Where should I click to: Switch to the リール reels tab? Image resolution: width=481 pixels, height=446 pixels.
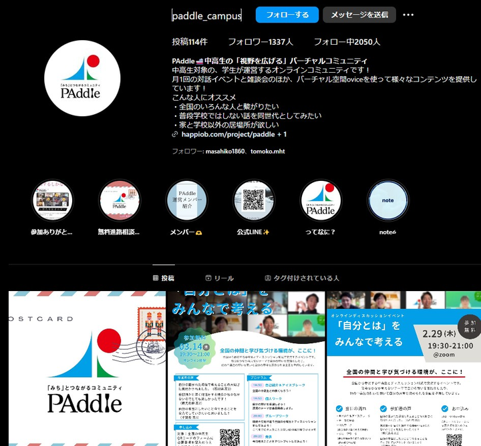pyautogui.click(x=220, y=278)
